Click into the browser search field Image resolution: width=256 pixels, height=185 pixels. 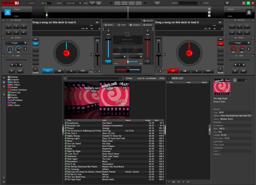[x=94, y=78]
